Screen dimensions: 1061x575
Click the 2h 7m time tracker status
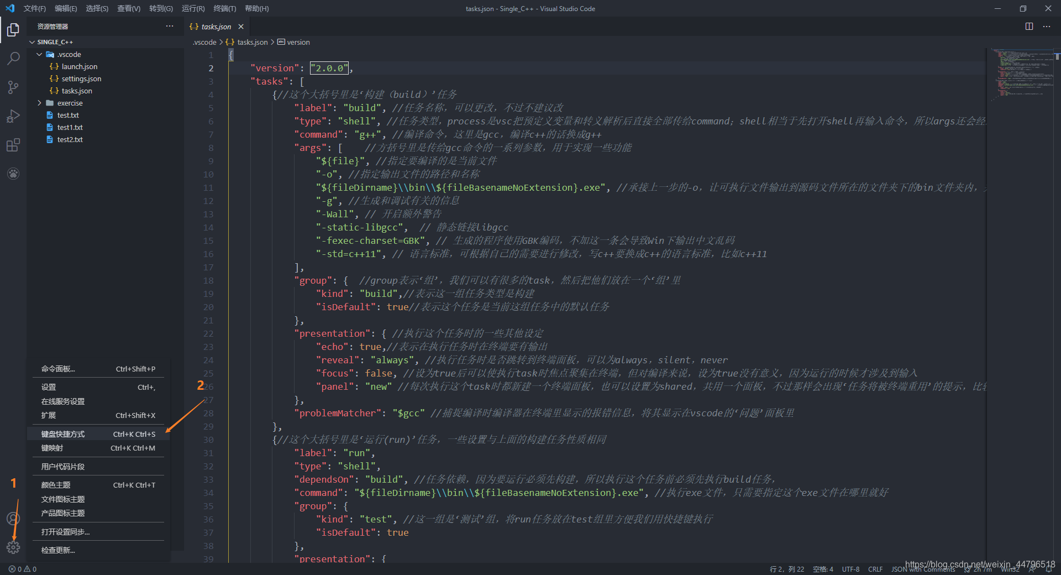click(x=978, y=569)
